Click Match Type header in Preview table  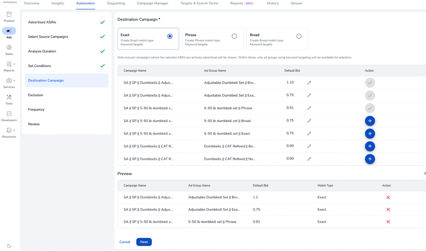pos(325,186)
